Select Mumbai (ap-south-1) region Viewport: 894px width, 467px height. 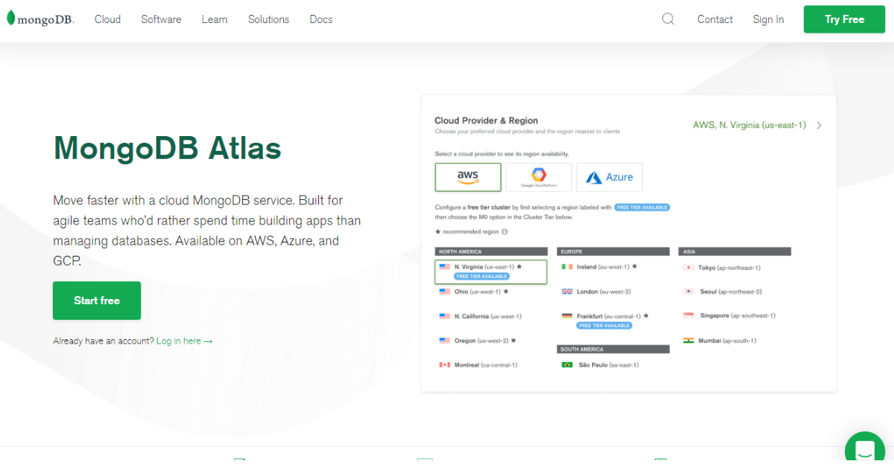pyautogui.click(x=728, y=341)
